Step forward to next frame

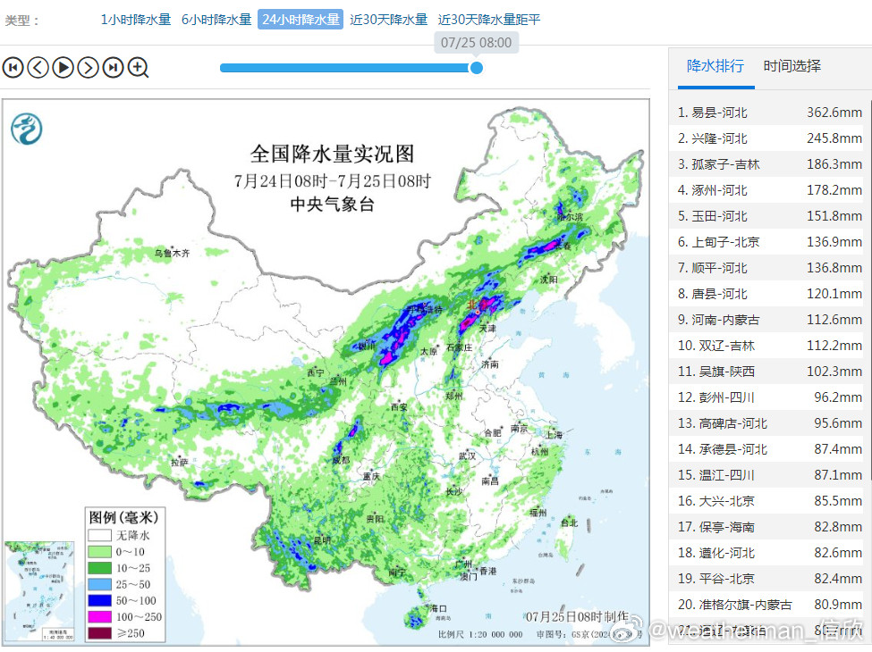(88, 68)
